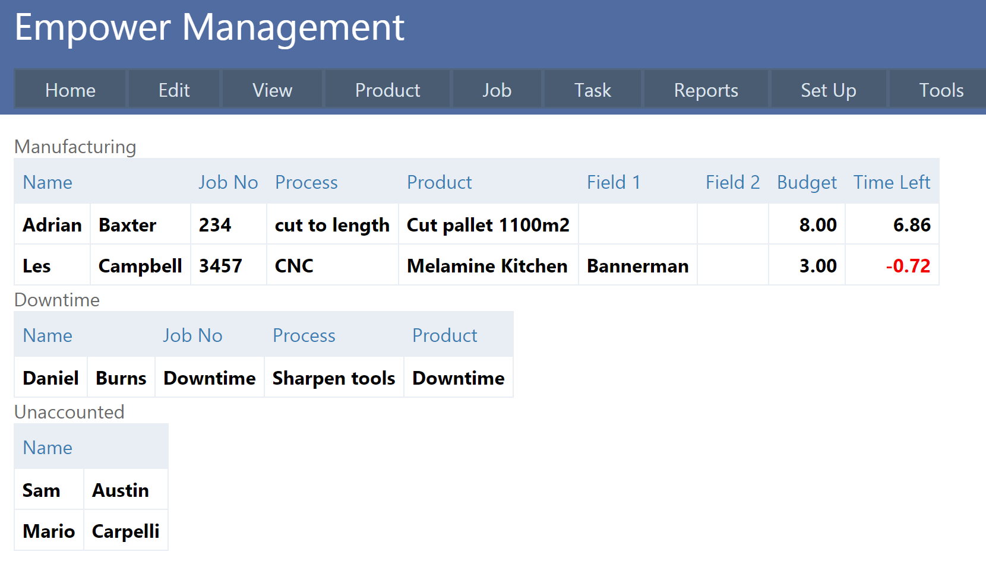
Task: Click job number 3457
Action: 220,266
